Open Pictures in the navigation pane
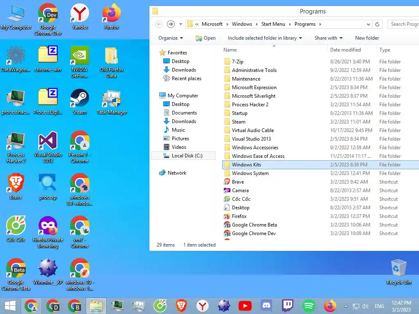The height and width of the screenshot is (314, 419). pos(176,138)
